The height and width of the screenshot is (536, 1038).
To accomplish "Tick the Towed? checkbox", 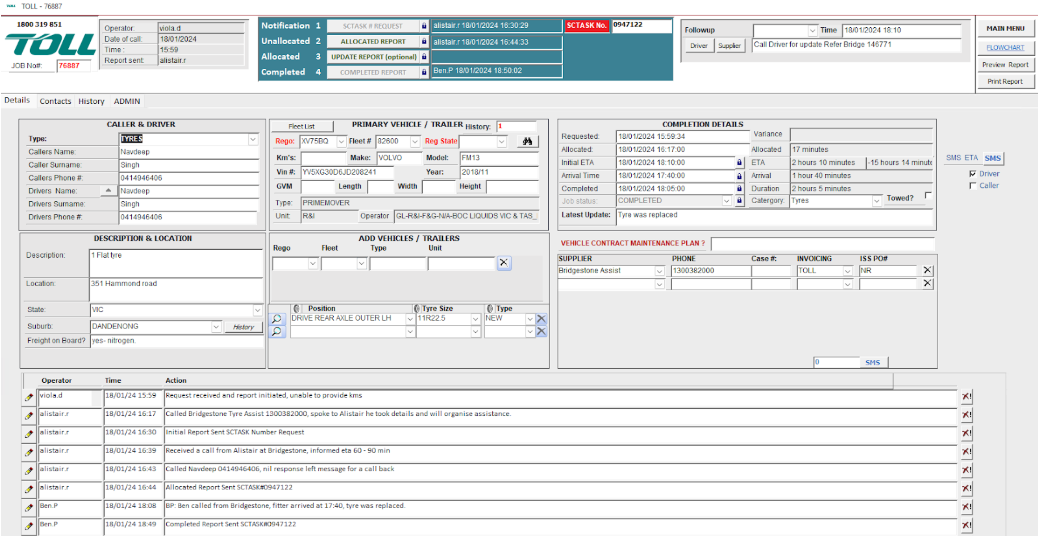I will click(928, 195).
